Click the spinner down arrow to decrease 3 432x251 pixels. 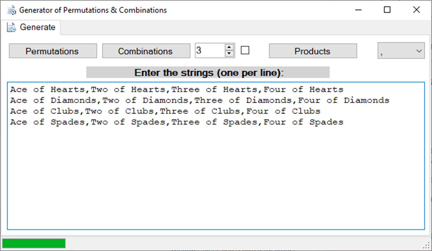point(229,54)
